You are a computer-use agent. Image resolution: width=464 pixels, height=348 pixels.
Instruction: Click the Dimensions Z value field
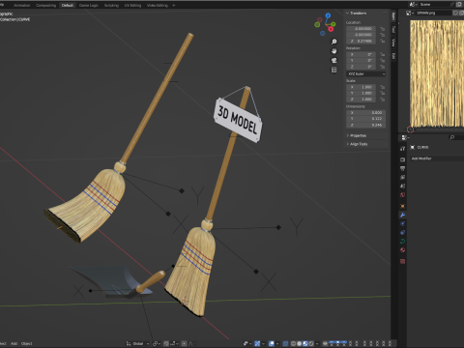[x=365, y=125]
